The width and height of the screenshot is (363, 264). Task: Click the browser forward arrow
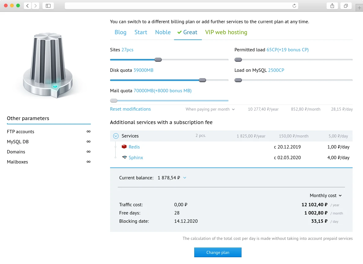(35, 6)
